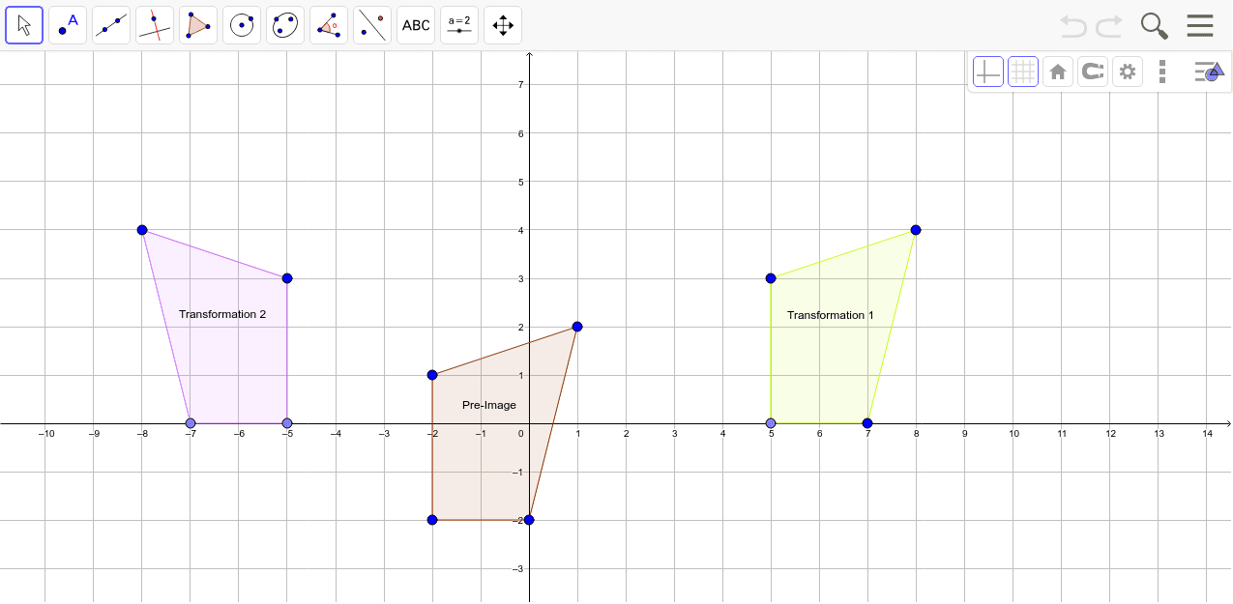Select the Move arrow tool
The width and height of the screenshot is (1233, 604).
[24, 25]
